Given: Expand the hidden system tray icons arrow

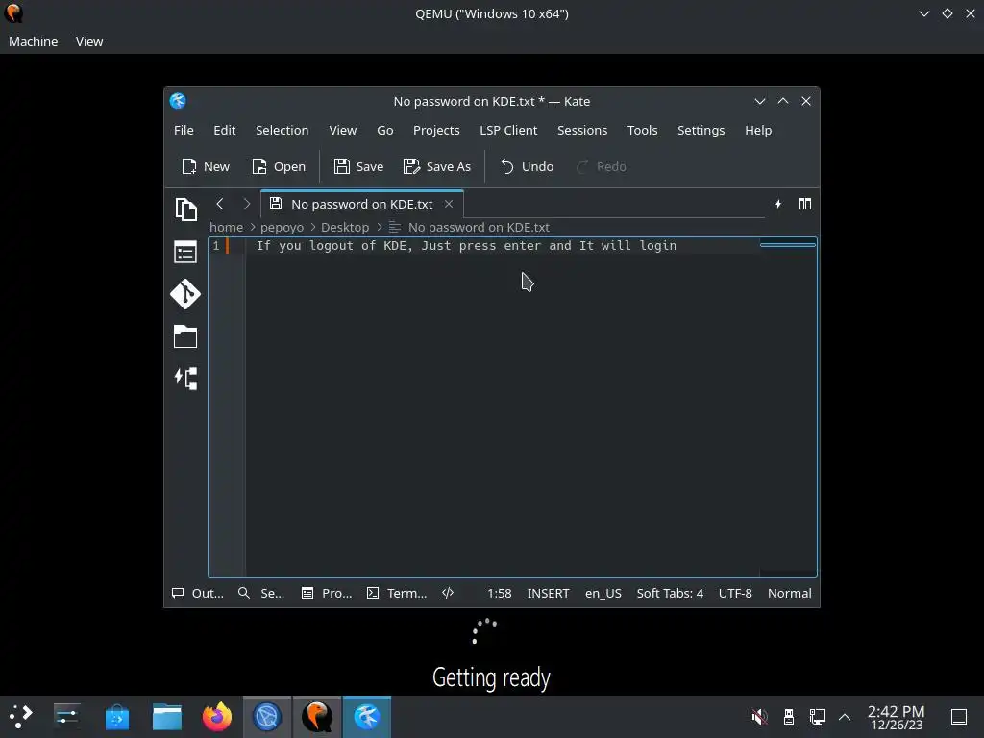Looking at the screenshot, I should tap(845, 716).
